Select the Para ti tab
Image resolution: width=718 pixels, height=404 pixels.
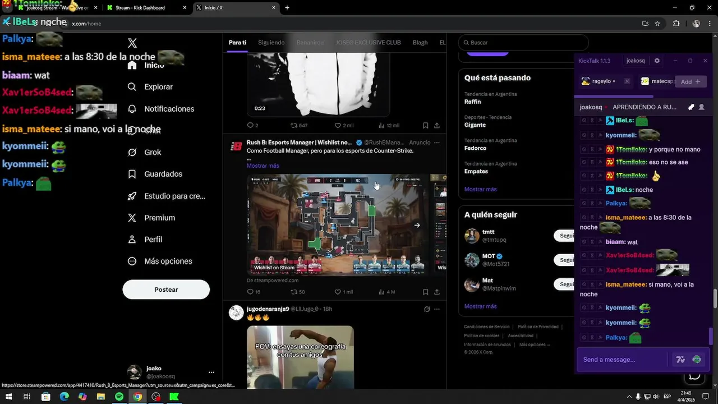point(237,43)
